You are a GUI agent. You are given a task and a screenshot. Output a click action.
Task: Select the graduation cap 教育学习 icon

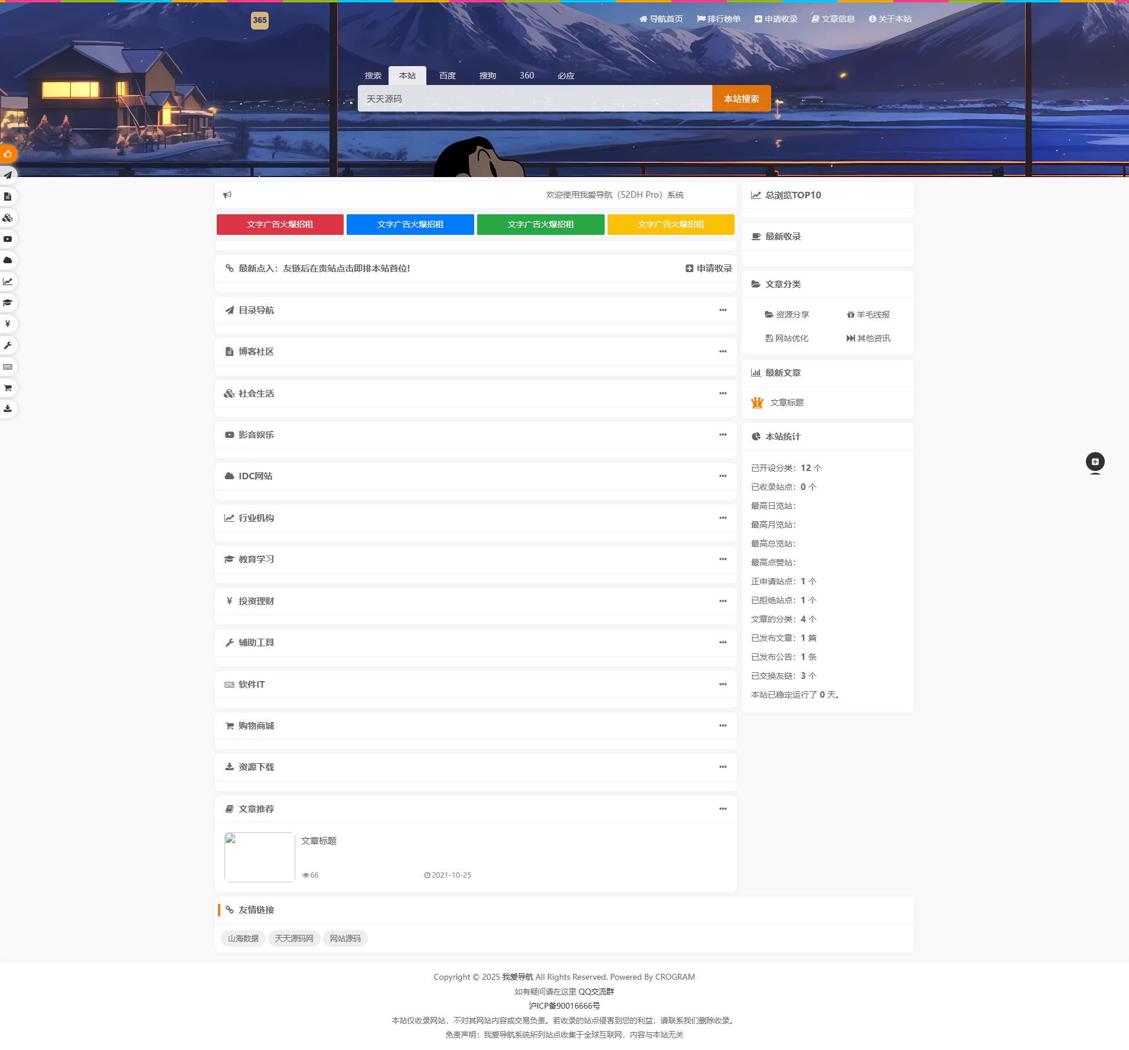(x=8, y=303)
